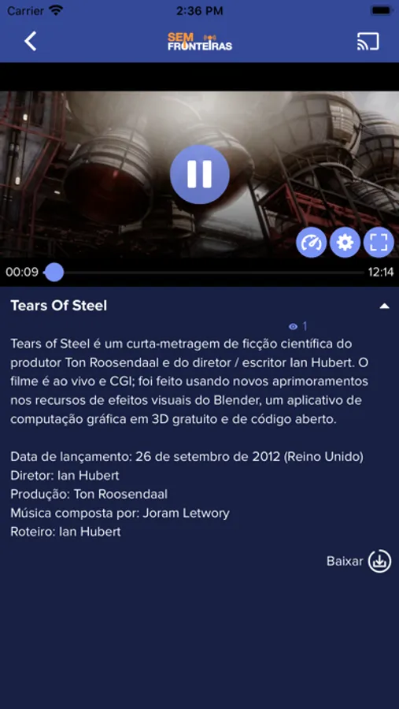Tap the Baixar label

point(345,561)
